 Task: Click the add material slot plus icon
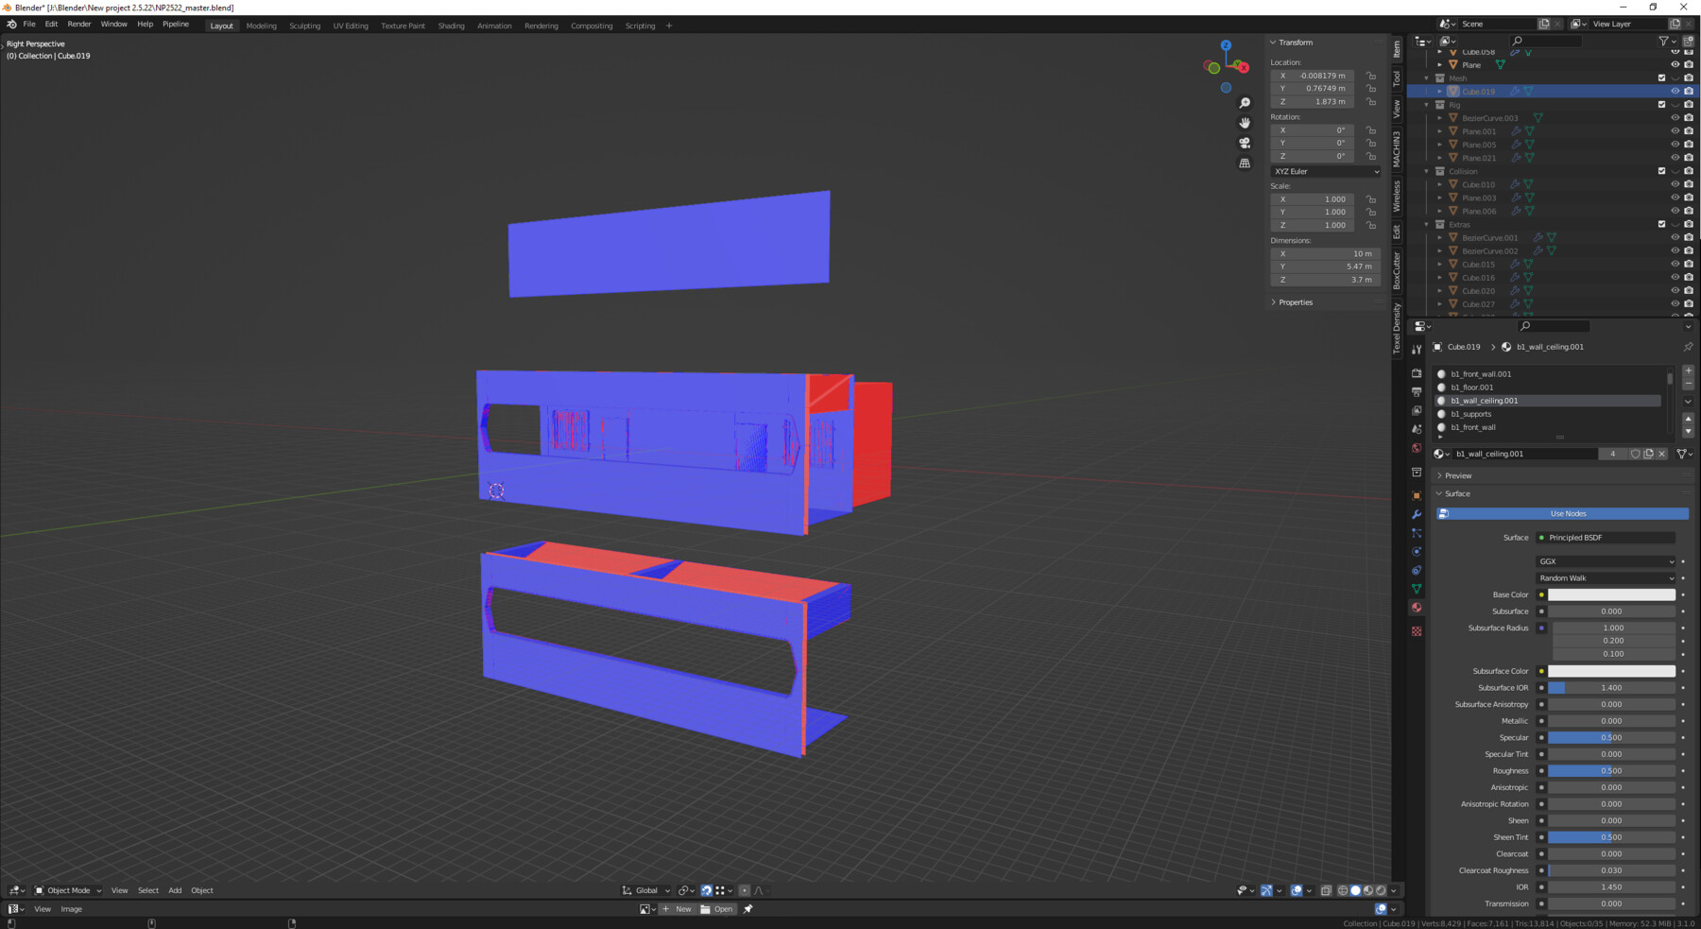pos(1688,370)
